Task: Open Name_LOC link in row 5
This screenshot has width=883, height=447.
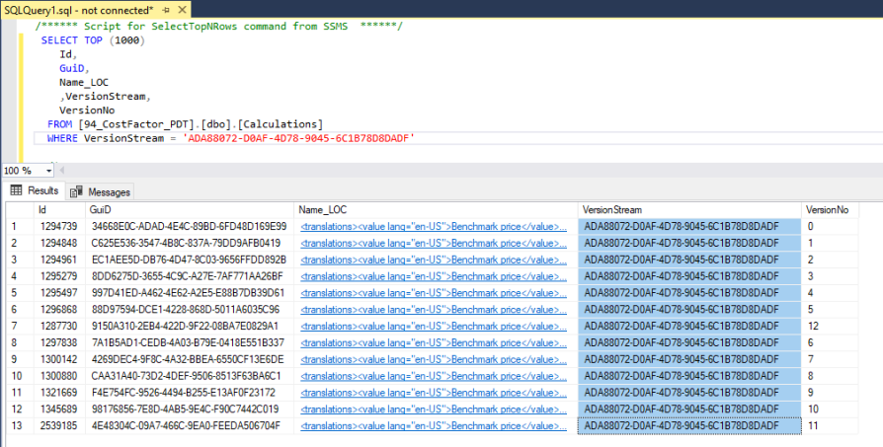Action: coord(434,293)
